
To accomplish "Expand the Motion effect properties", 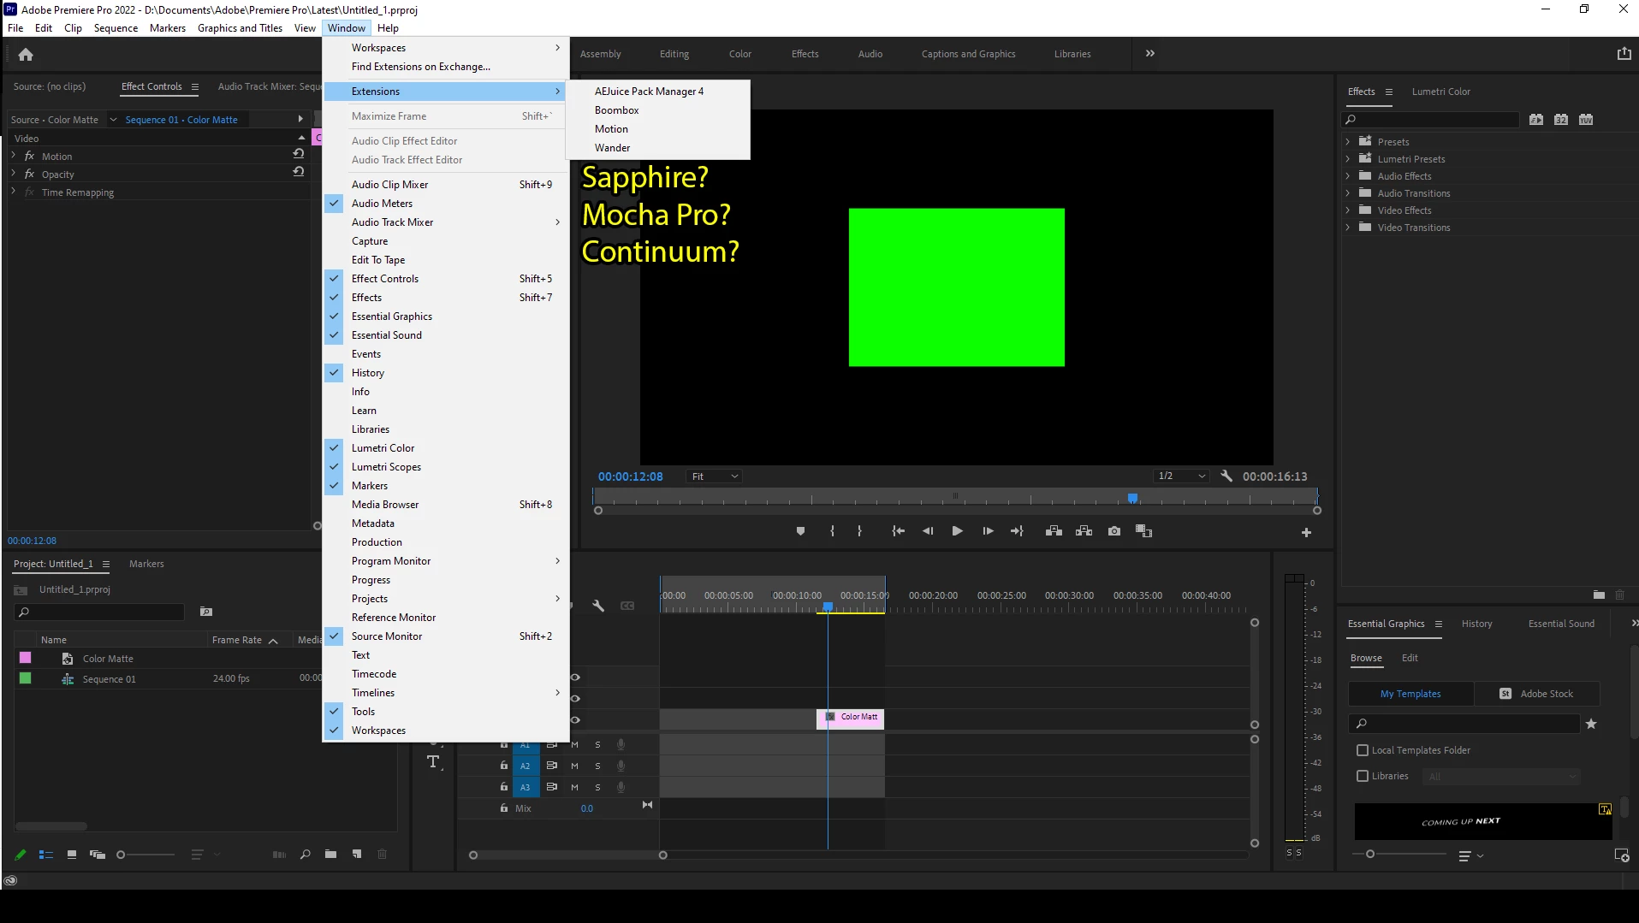I will (x=14, y=156).
